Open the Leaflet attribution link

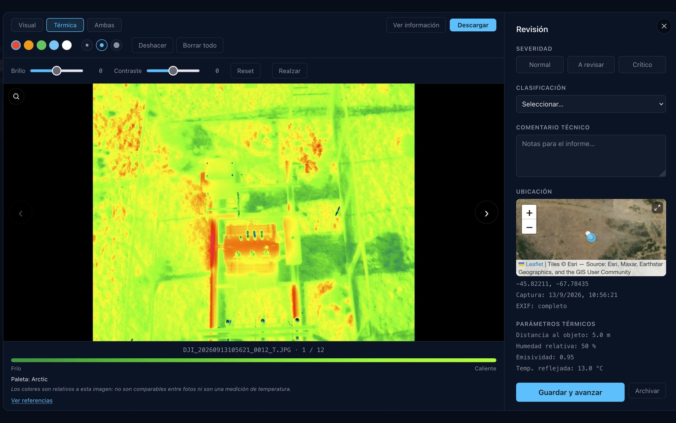click(534, 264)
